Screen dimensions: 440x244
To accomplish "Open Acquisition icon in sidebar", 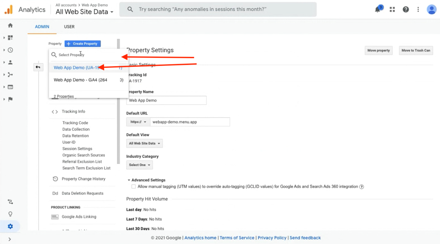I will click(x=10, y=75).
